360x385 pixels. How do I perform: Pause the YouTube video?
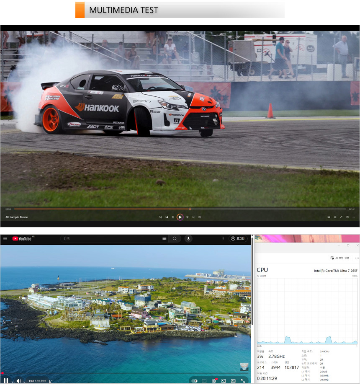[6, 381]
